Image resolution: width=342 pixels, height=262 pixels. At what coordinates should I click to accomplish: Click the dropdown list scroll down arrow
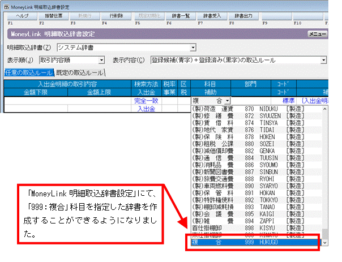(325, 243)
